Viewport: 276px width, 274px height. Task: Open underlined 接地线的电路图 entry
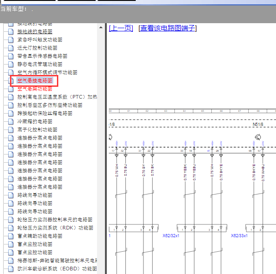tap(35, 32)
